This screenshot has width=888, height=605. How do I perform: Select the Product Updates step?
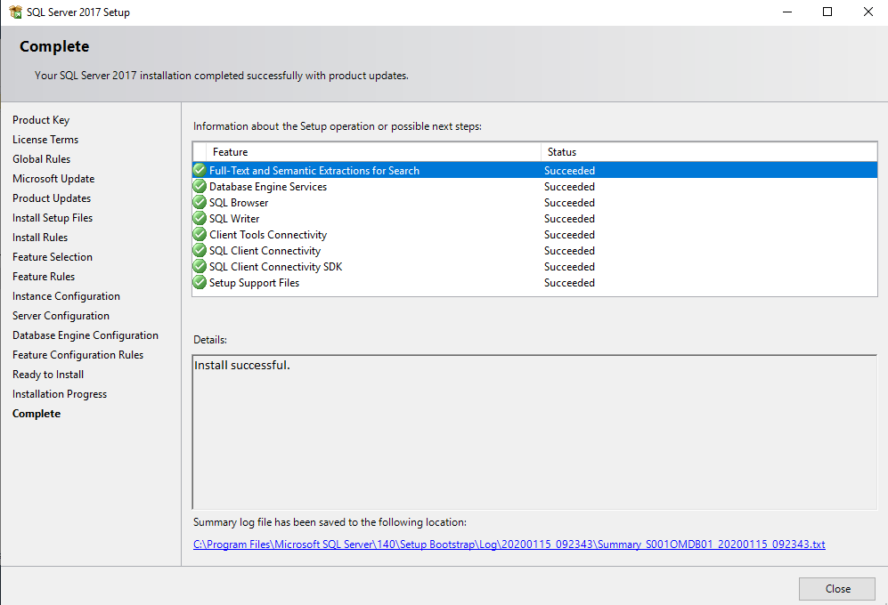(52, 198)
